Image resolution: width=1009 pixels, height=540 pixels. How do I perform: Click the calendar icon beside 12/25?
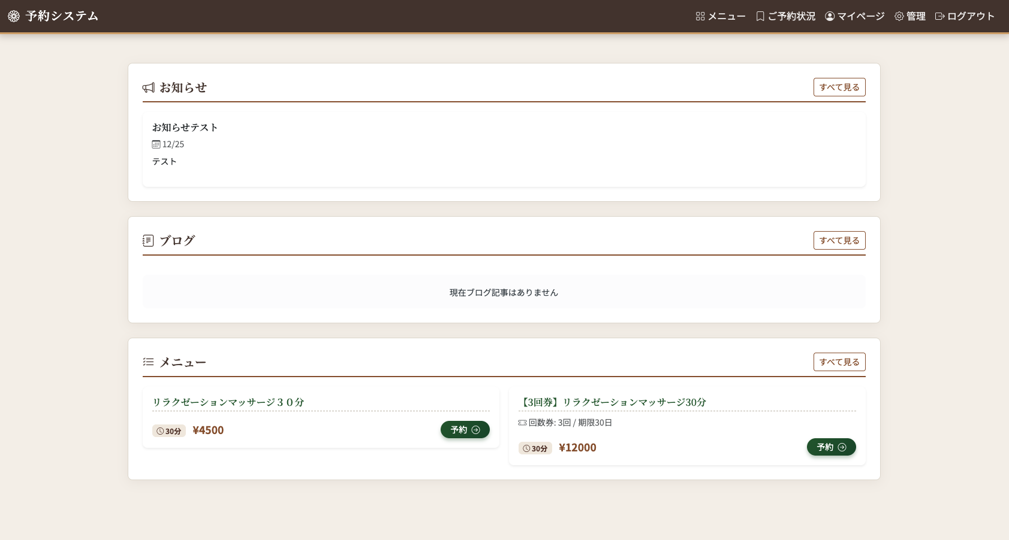(156, 144)
